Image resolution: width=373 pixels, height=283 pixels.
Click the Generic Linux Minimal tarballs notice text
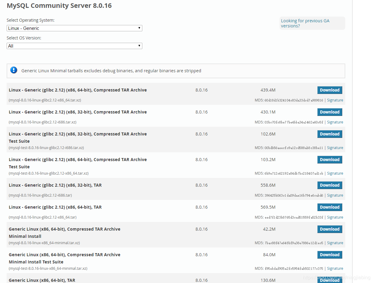pyautogui.click(x=111, y=71)
